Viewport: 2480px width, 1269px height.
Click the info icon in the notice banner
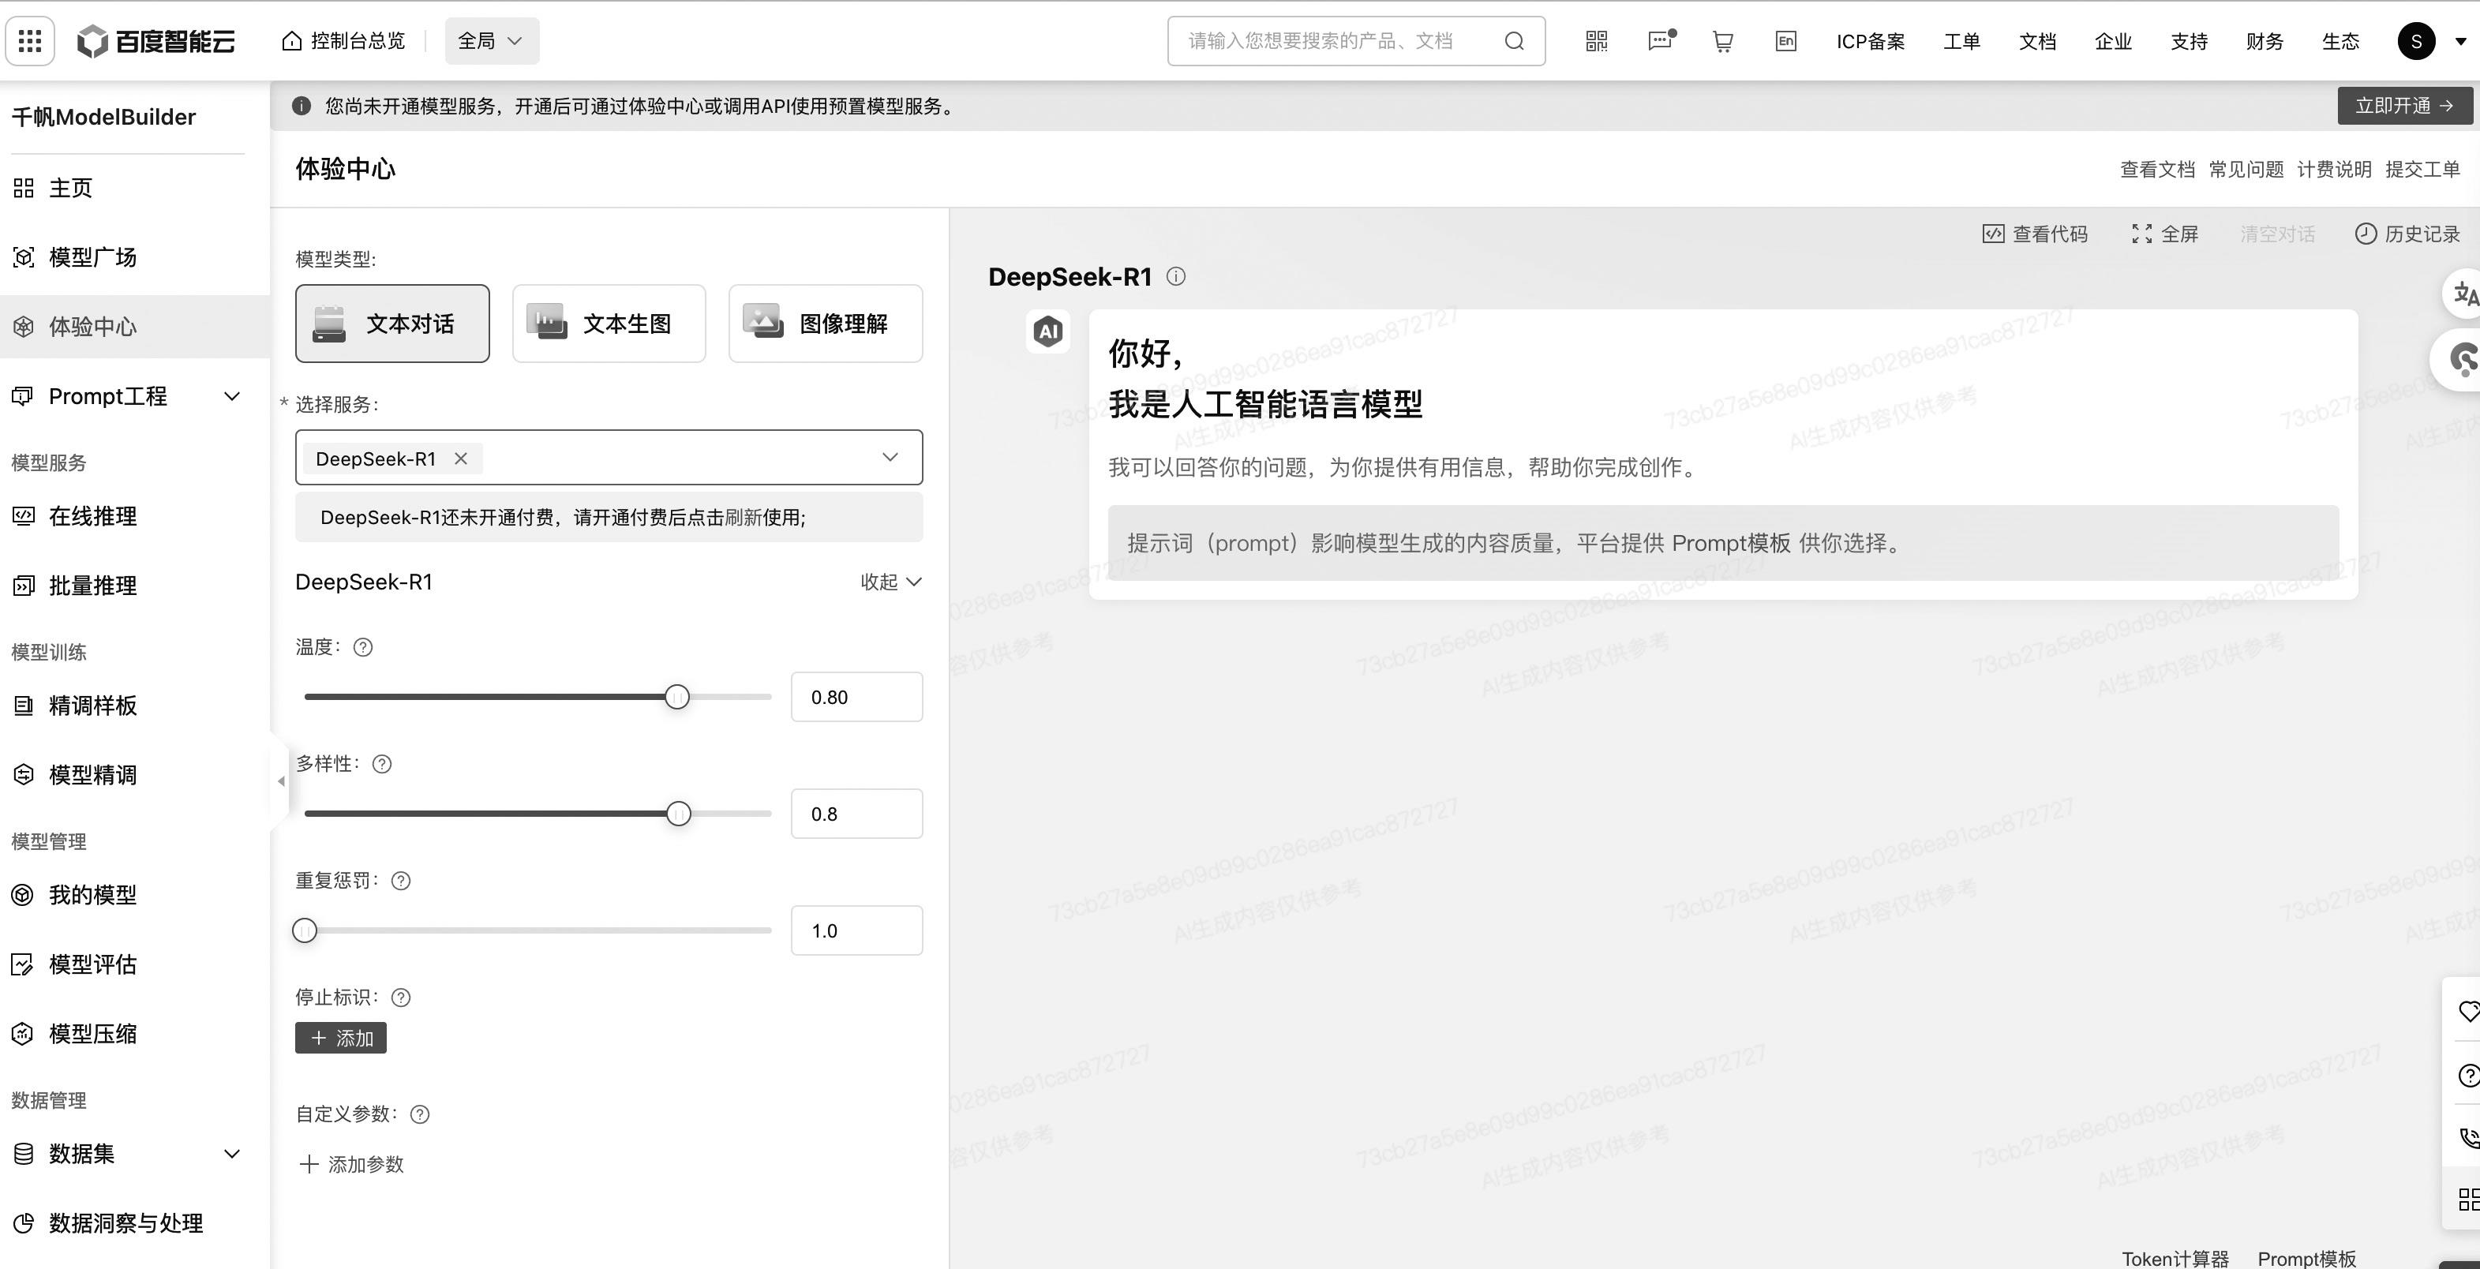[302, 106]
